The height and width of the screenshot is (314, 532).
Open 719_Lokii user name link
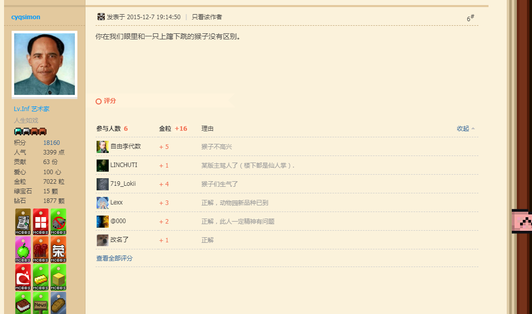click(x=123, y=184)
